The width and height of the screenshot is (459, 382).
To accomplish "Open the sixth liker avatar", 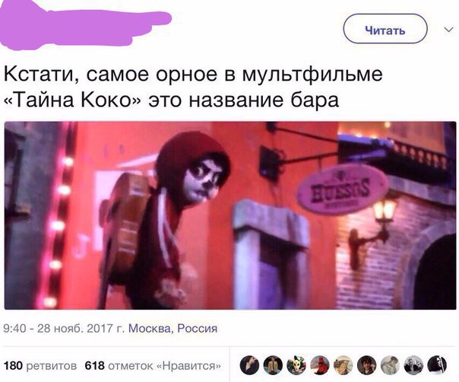I will pos(366,365).
